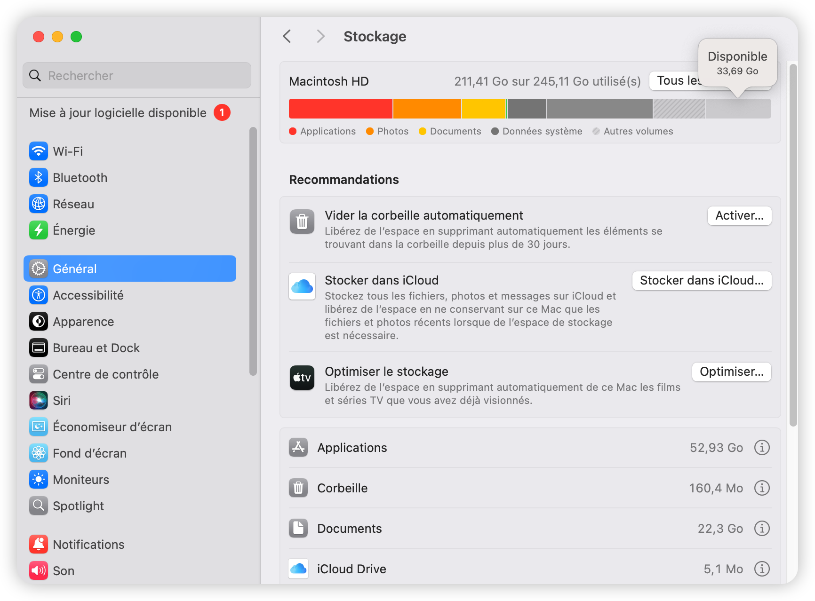
Task: Select Centre de contrôle icon
Action: click(x=39, y=374)
